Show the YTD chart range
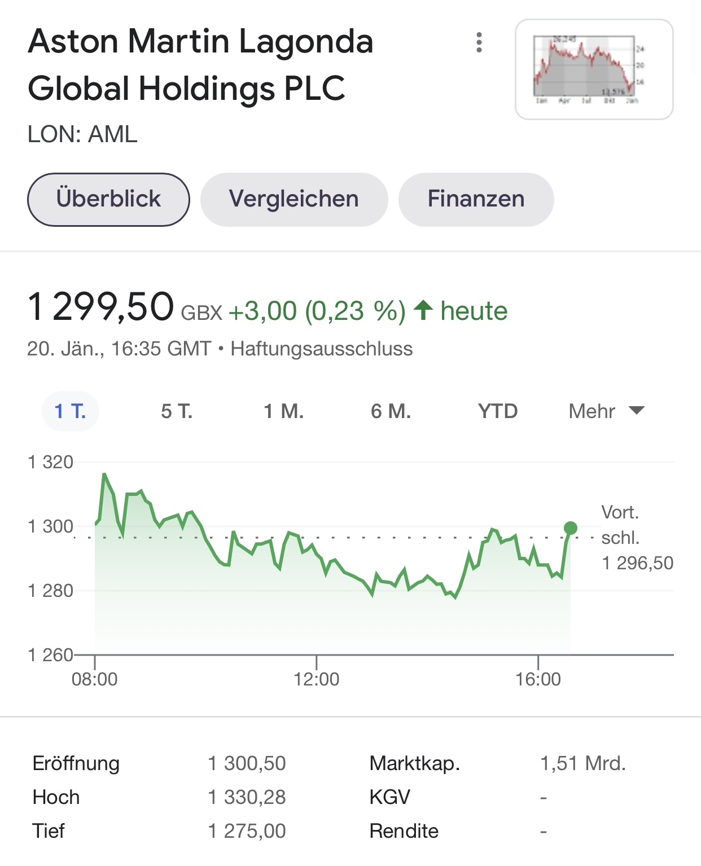Image resolution: width=701 pixels, height=866 pixels. (498, 411)
